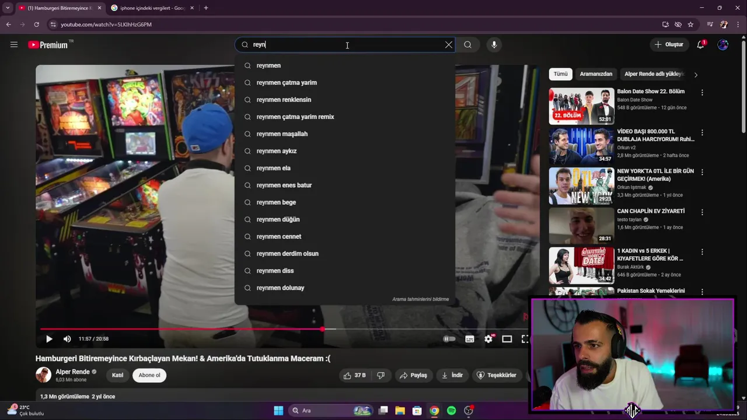Select 'reynmen aykız' suggestion

coord(344,151)
